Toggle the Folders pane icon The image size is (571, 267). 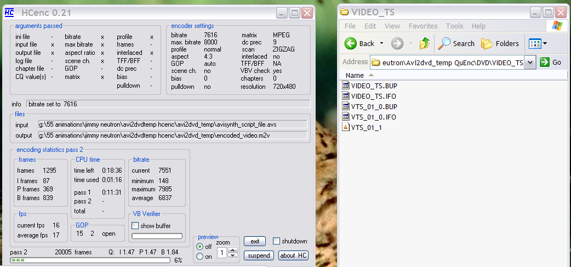[x=487, y=43]
